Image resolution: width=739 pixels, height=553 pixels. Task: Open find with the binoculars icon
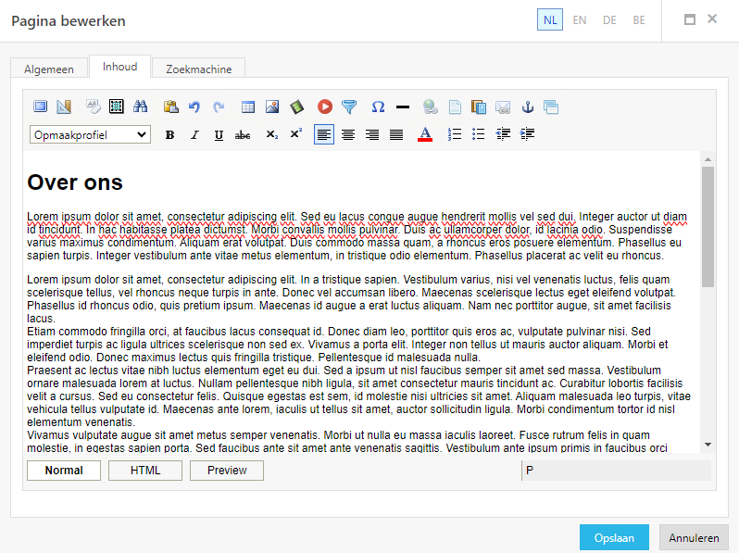pyautogui.click(x=140, y=107)
